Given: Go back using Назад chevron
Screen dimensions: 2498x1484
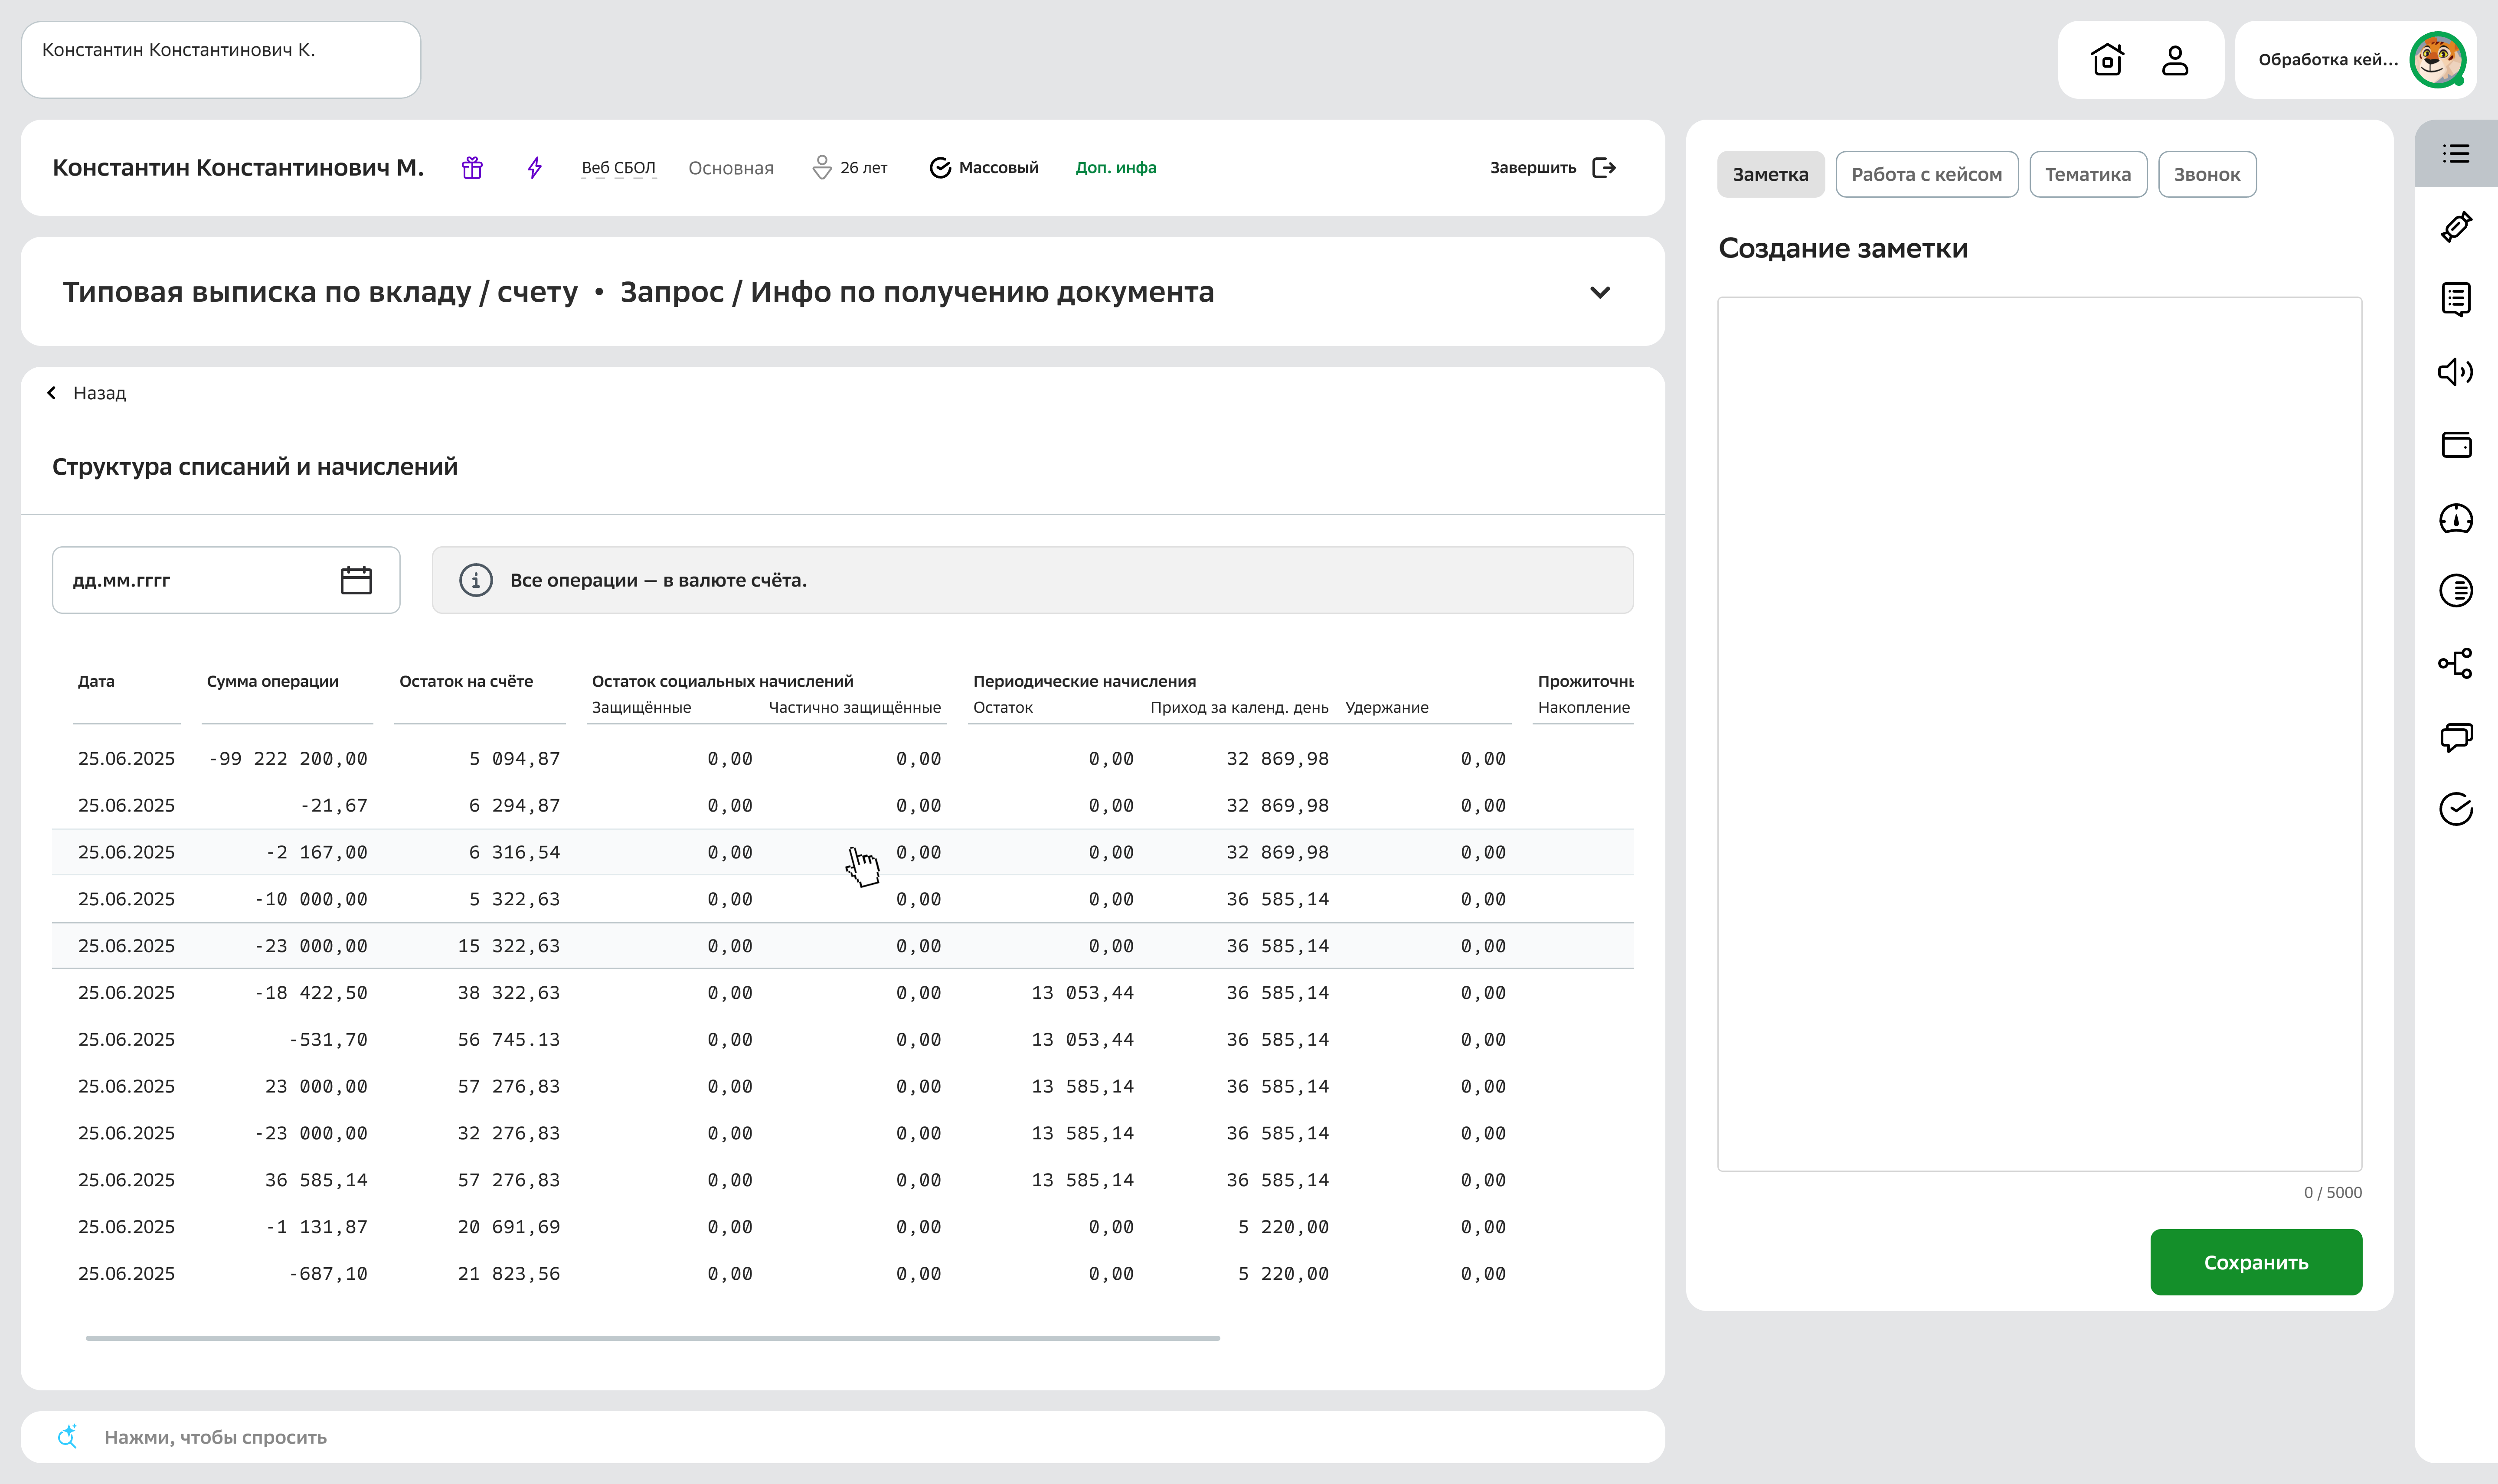Looking at the screenshot, I should [x=52, y=393].
